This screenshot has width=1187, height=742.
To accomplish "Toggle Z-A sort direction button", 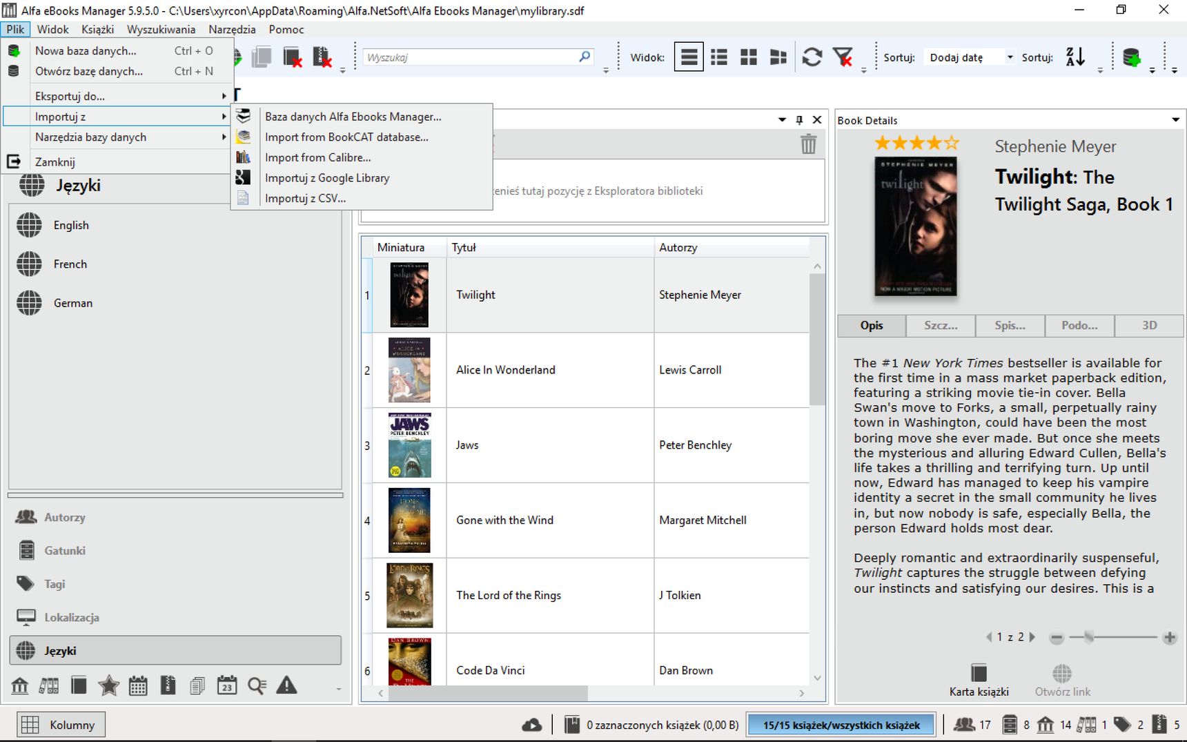I will (1075, 57).
